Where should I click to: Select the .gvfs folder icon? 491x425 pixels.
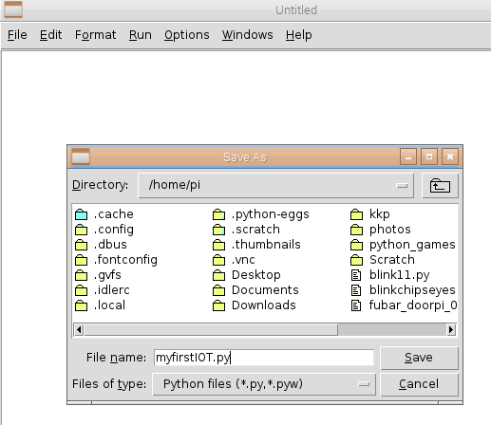[82, 275]
